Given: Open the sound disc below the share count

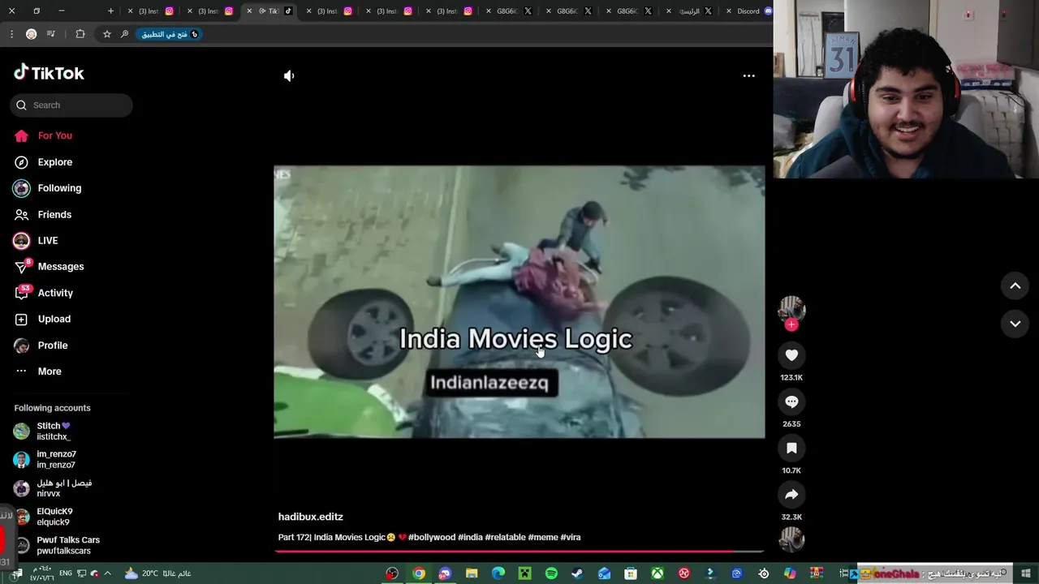Looking at the screenshot, I should click(x=791, y=539).
